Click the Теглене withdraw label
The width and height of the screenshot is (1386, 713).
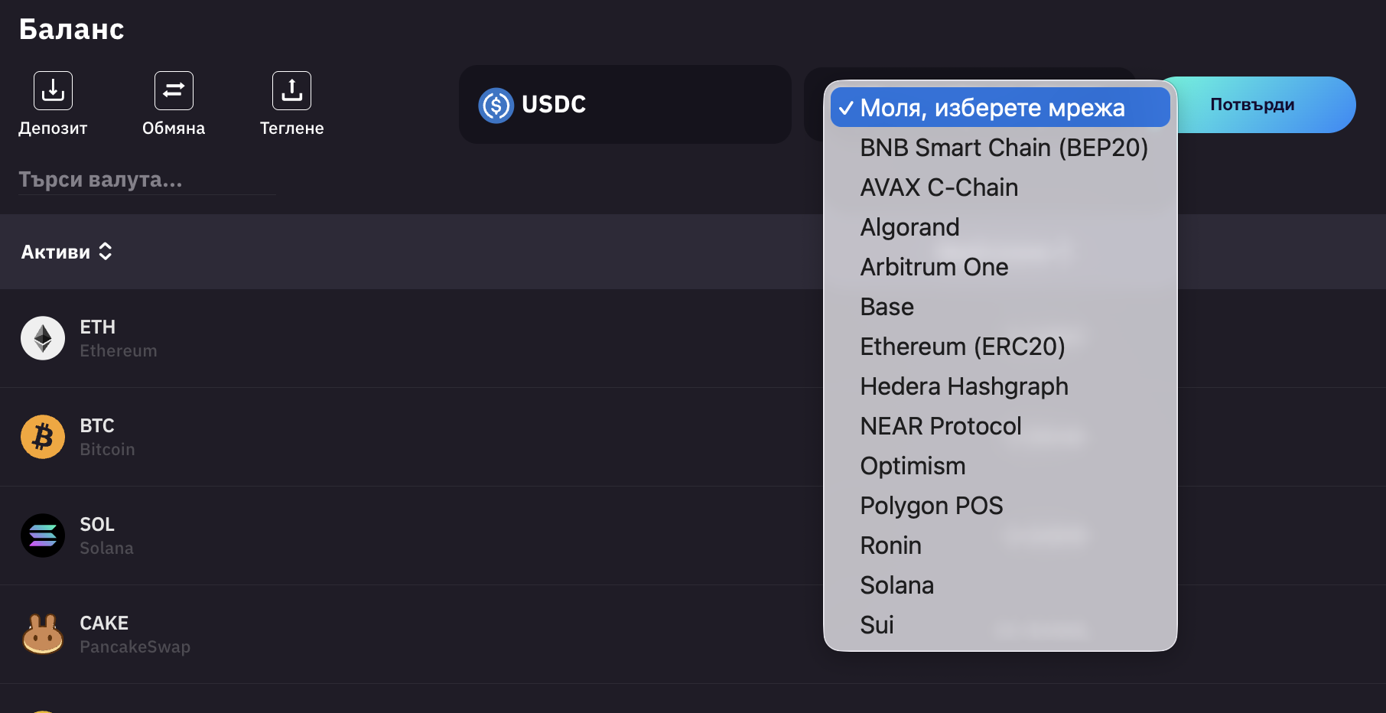point(291,129)
